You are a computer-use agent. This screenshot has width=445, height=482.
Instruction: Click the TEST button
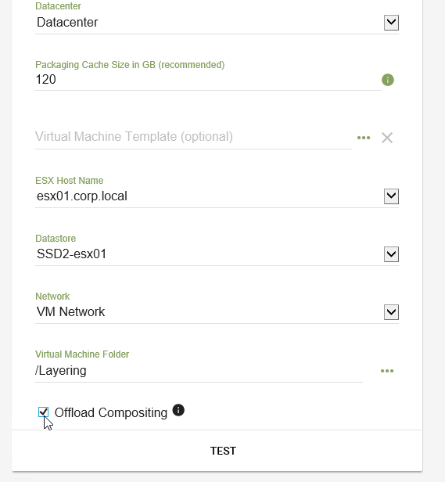tap(223, 451)
